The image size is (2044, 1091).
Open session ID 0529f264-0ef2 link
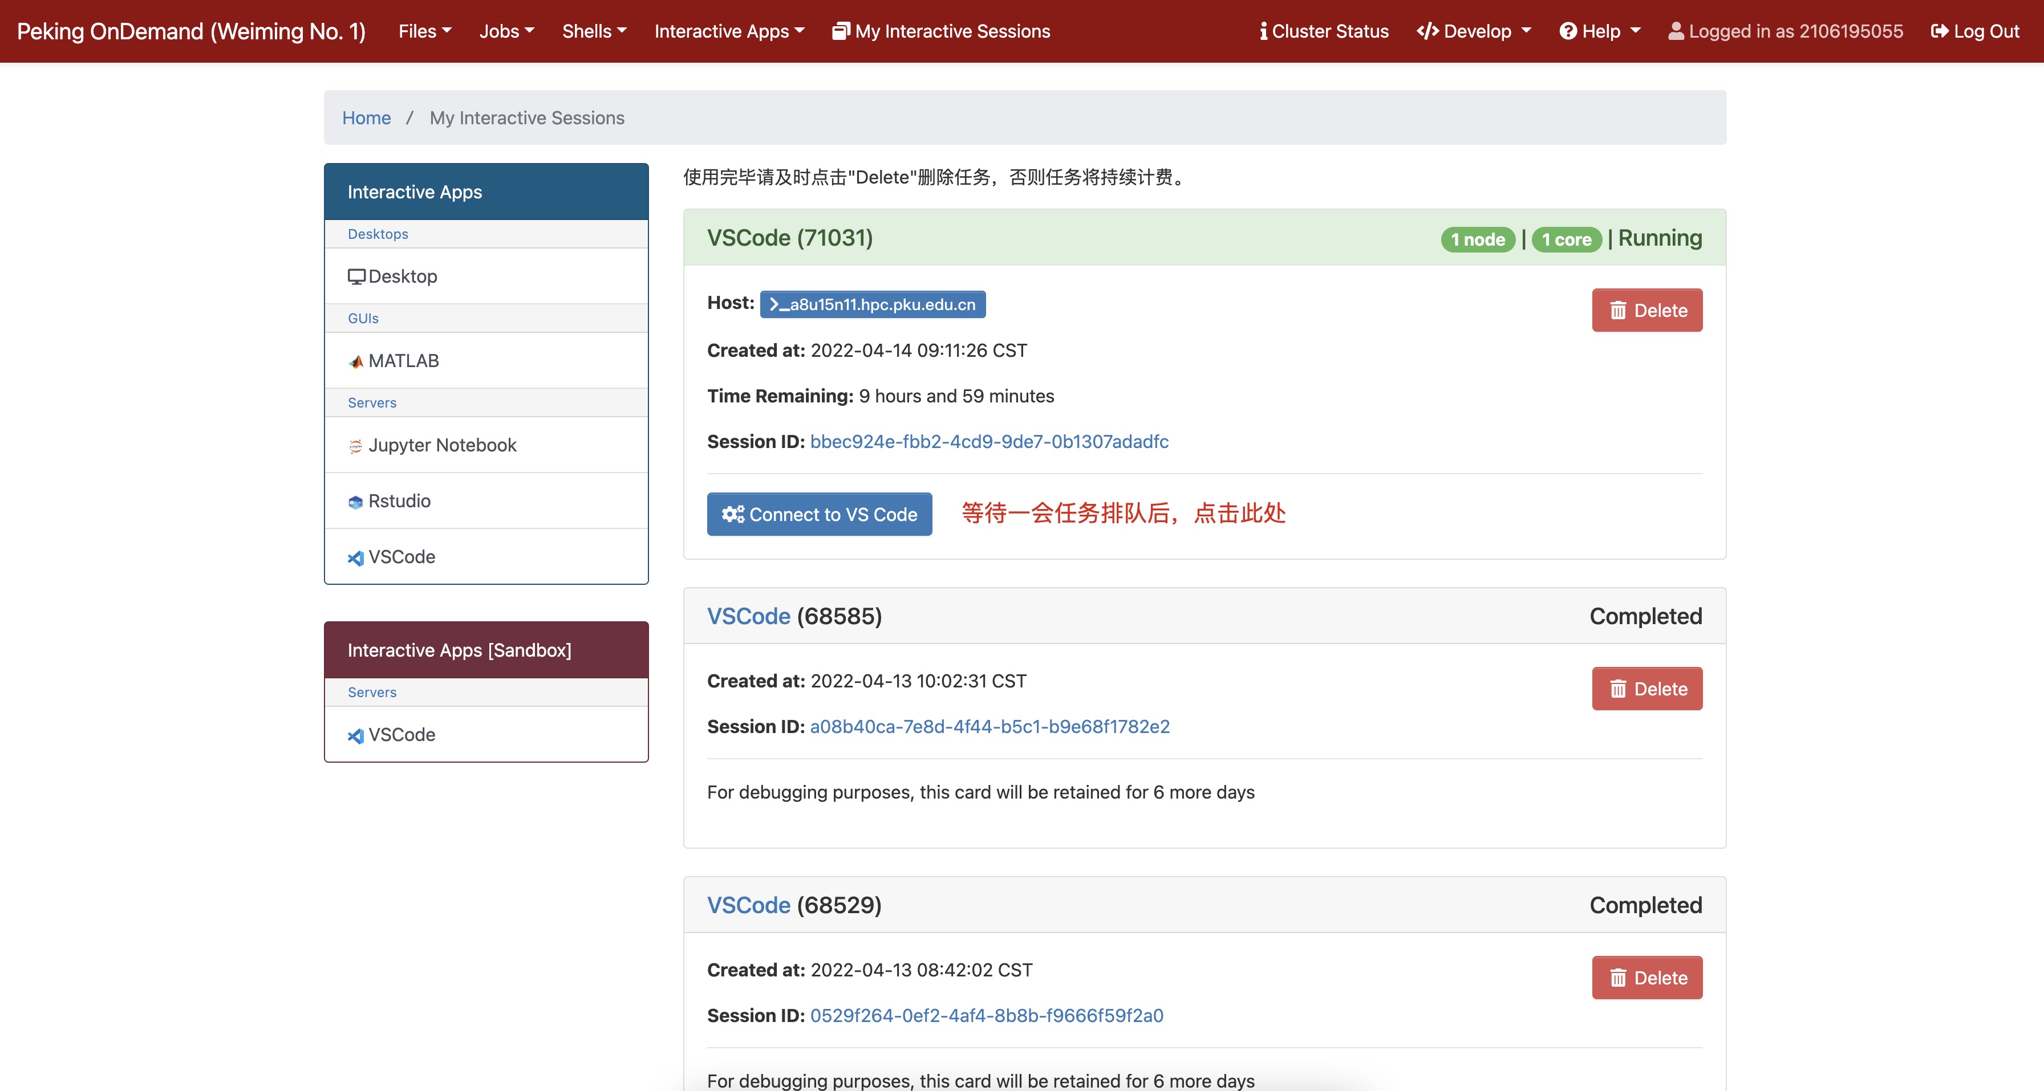click(x=987, y=1016)
